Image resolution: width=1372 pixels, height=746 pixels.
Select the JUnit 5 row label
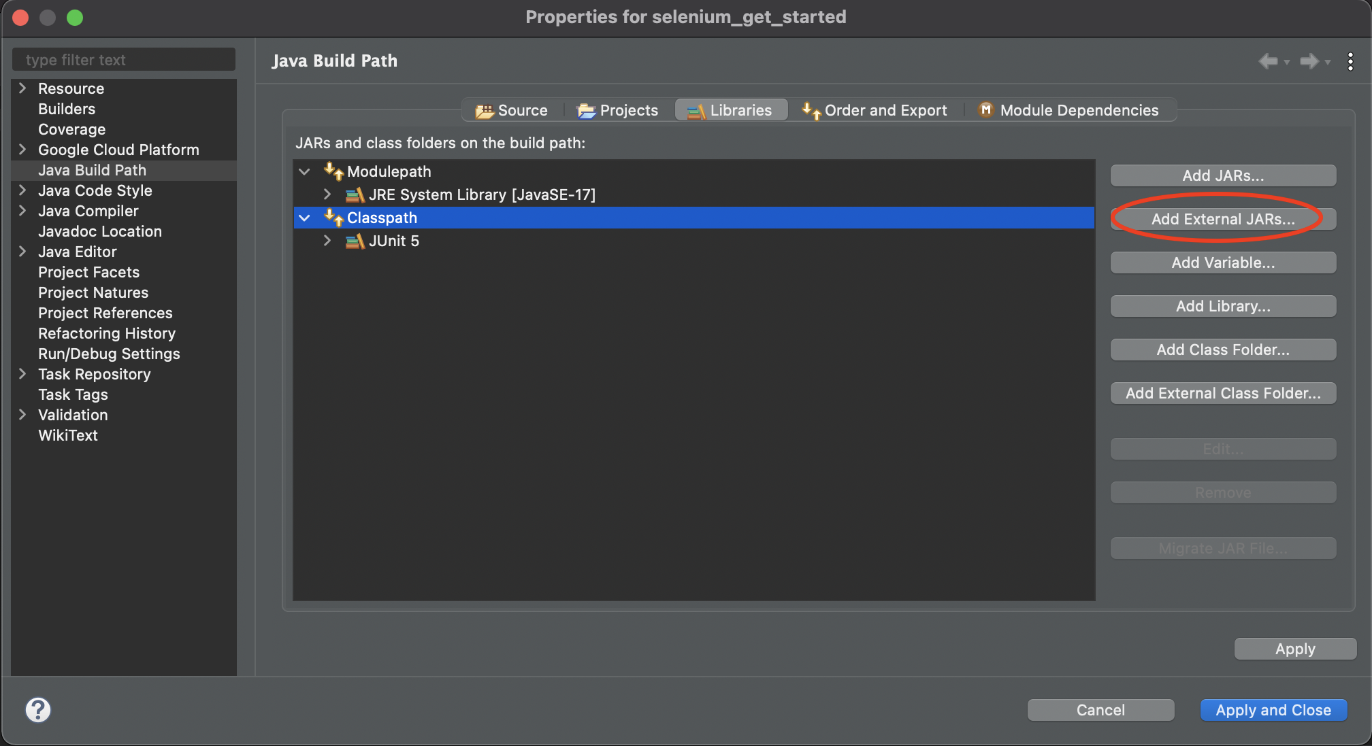pyautogui.click(x=394, y=241)
